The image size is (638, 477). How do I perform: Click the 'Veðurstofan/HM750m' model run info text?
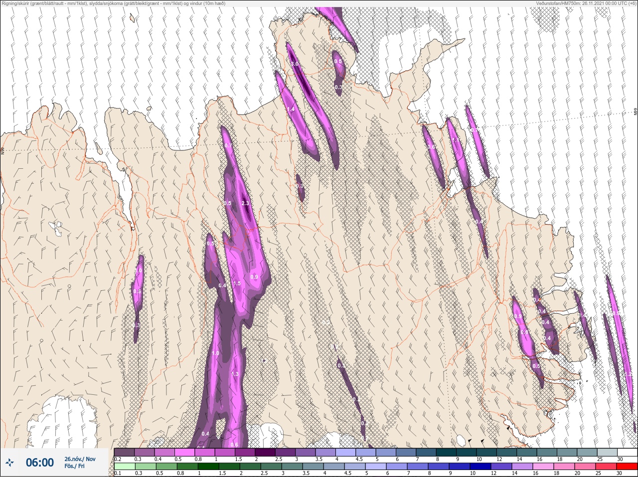click(x=587, y=3)
